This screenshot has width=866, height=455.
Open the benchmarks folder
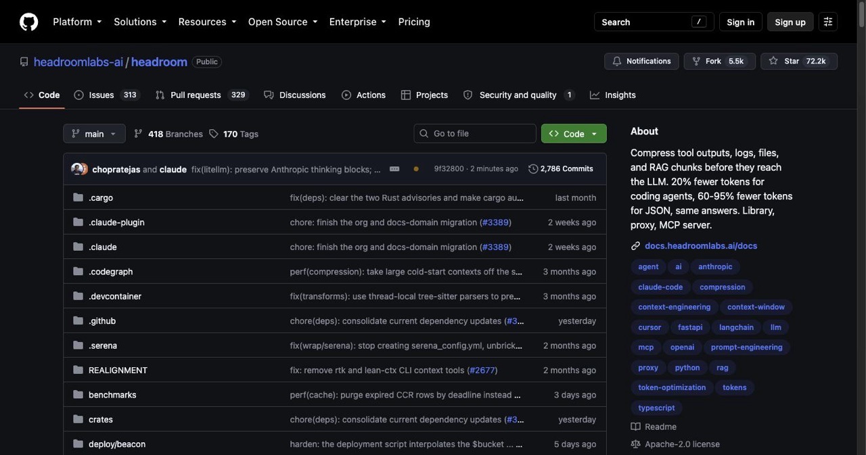[x=112, y=395]
